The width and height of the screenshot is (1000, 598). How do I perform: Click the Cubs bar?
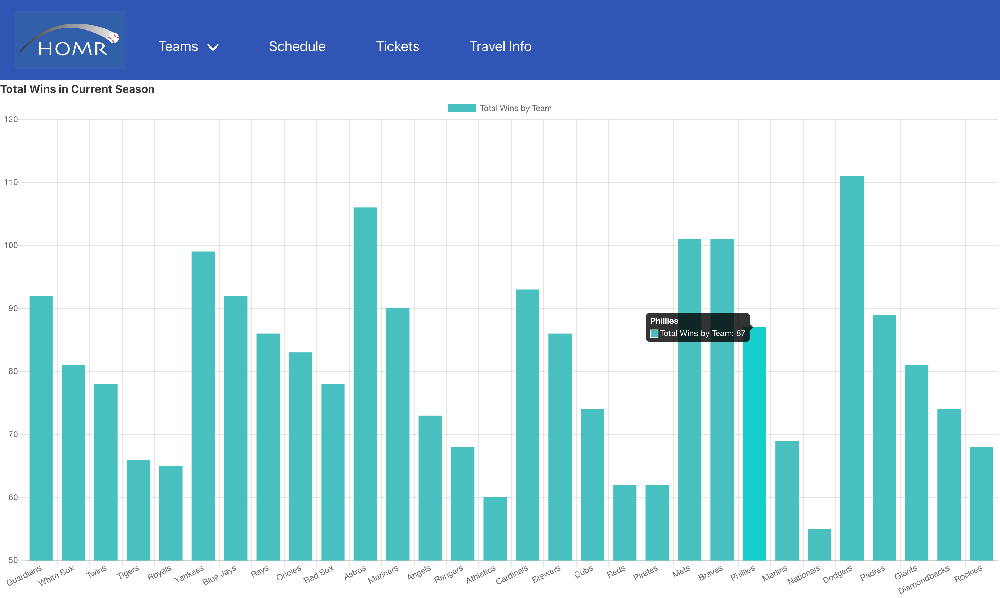click(x=592, y=485)
